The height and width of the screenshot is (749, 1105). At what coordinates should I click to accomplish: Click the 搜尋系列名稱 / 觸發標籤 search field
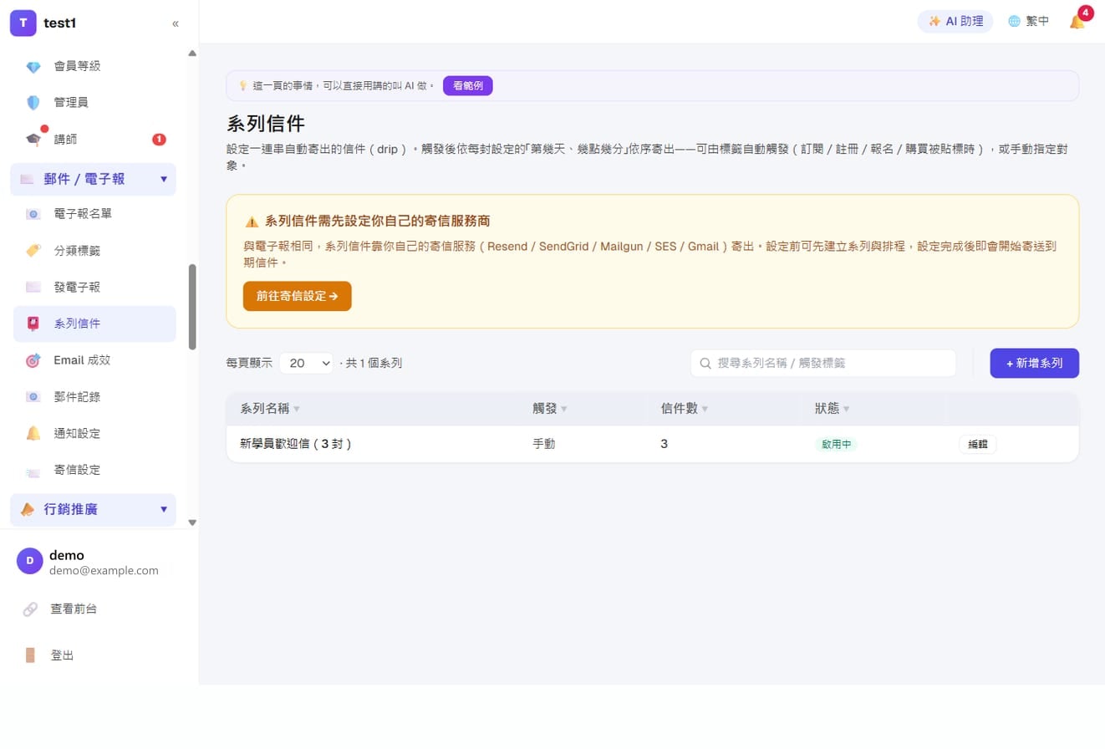(823, 364)
